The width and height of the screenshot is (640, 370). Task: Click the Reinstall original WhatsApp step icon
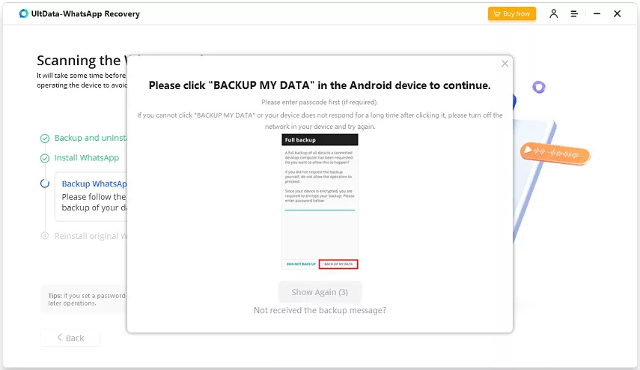click(x=45, y=236)
